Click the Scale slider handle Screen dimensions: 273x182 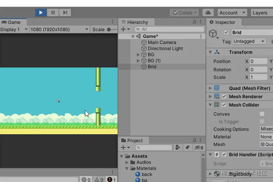tap(109, 30)
